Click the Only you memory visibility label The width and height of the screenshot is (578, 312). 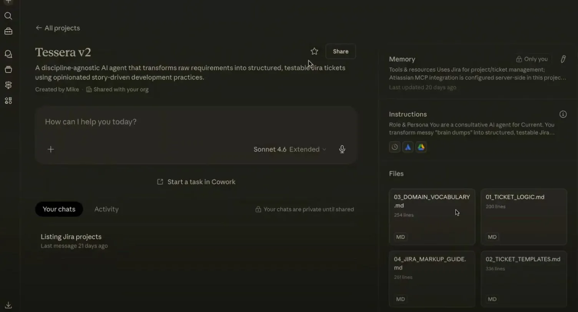pyautogui.click(x=532, y=59)
